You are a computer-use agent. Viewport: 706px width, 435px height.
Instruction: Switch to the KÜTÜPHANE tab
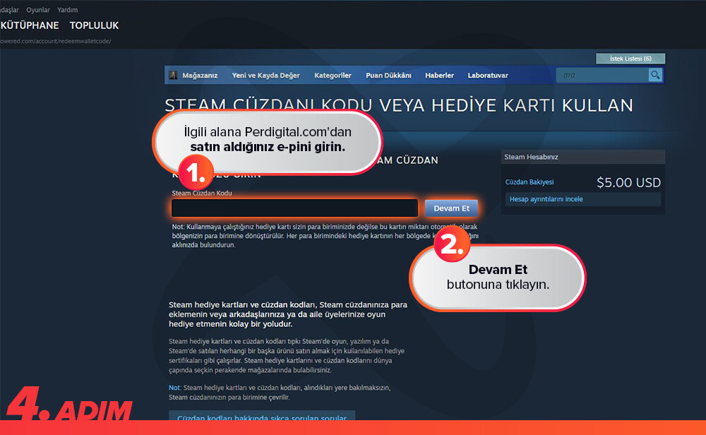(29, 25)
